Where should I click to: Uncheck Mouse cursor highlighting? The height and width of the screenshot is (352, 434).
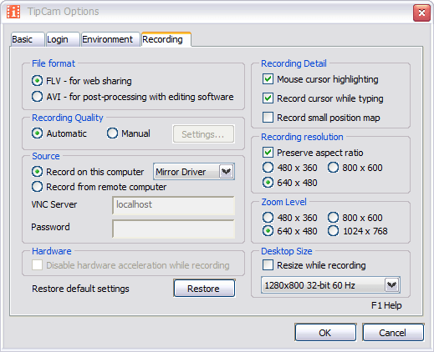pyautogui.click(x=268, y=79)
